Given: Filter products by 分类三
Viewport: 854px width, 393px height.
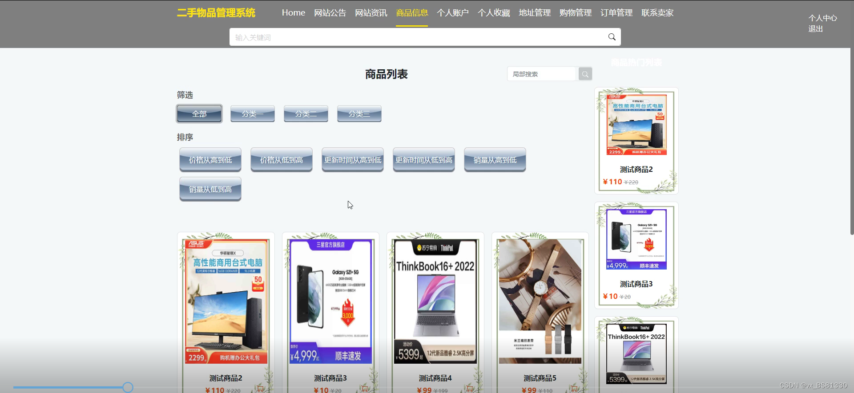Looking at the screenshot, I should [x=359, y=114].
